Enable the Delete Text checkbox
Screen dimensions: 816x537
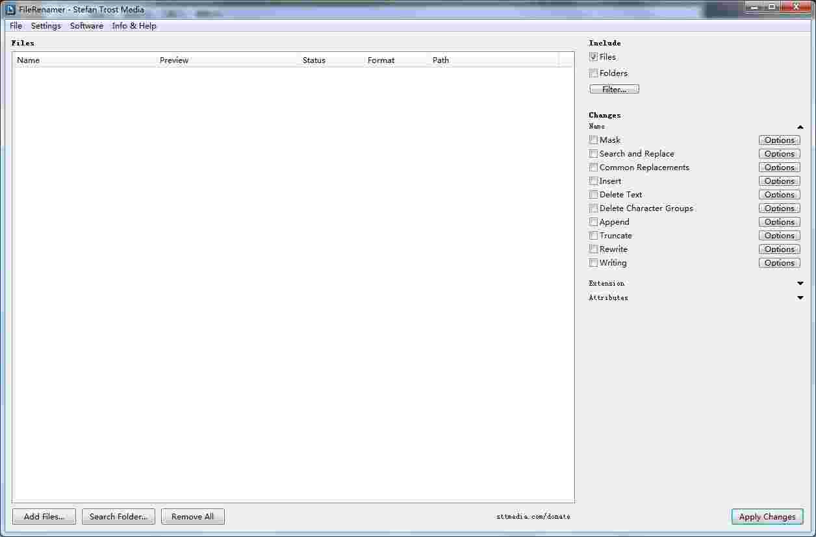click(x=593, y=195)
